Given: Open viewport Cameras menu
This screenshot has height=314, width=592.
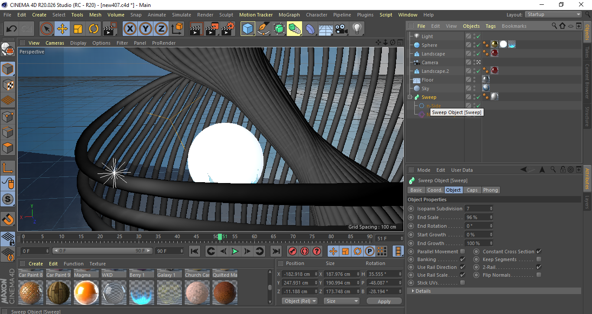Looking at the screenshot, I should click(55, 43).
